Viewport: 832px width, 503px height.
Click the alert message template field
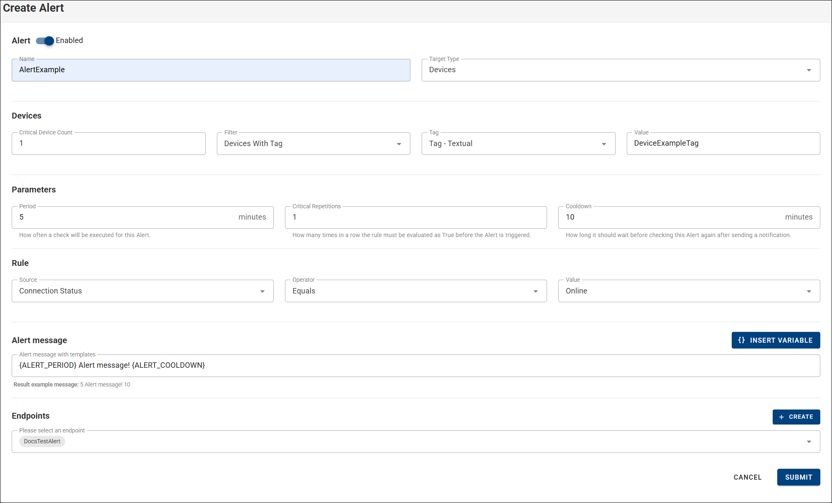[416, 365]
